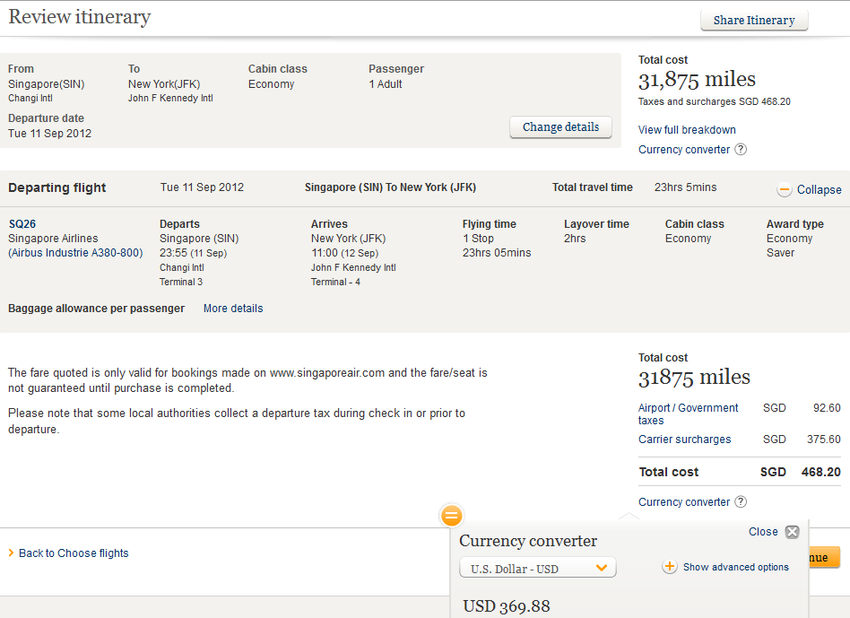Open the U.S. Dollar - USD currency dropdown
The image size is (850, 618).
538,568
